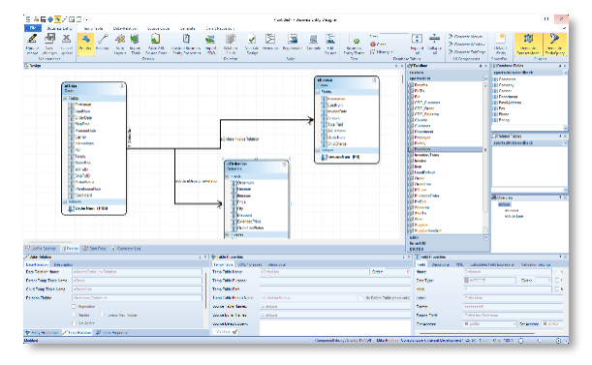Click the rightmost highlighted Generate plugin icon
Screen dimensions: 592x365
[x=554, y=45]
